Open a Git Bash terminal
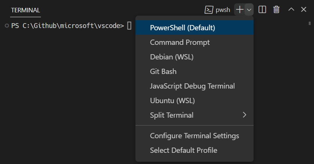Screen dimensions: 314x164 tap(163, 71)
